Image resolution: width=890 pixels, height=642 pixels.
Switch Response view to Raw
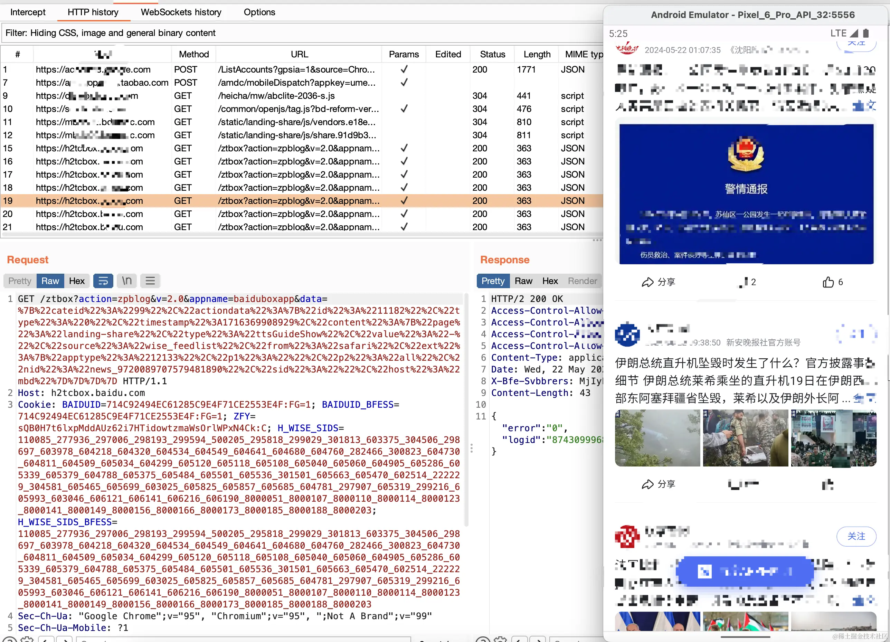pos(523,281)
